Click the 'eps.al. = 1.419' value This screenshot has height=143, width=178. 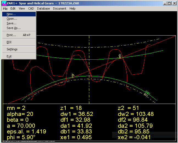(26, 132)
